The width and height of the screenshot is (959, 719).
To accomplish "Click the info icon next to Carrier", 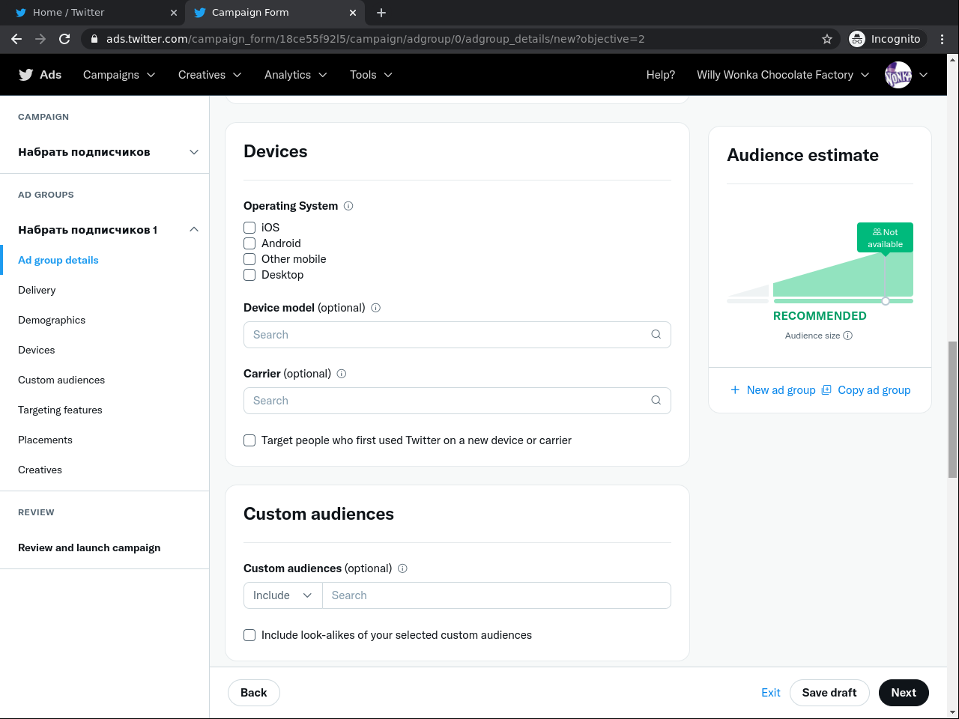I will click(342, 374).
